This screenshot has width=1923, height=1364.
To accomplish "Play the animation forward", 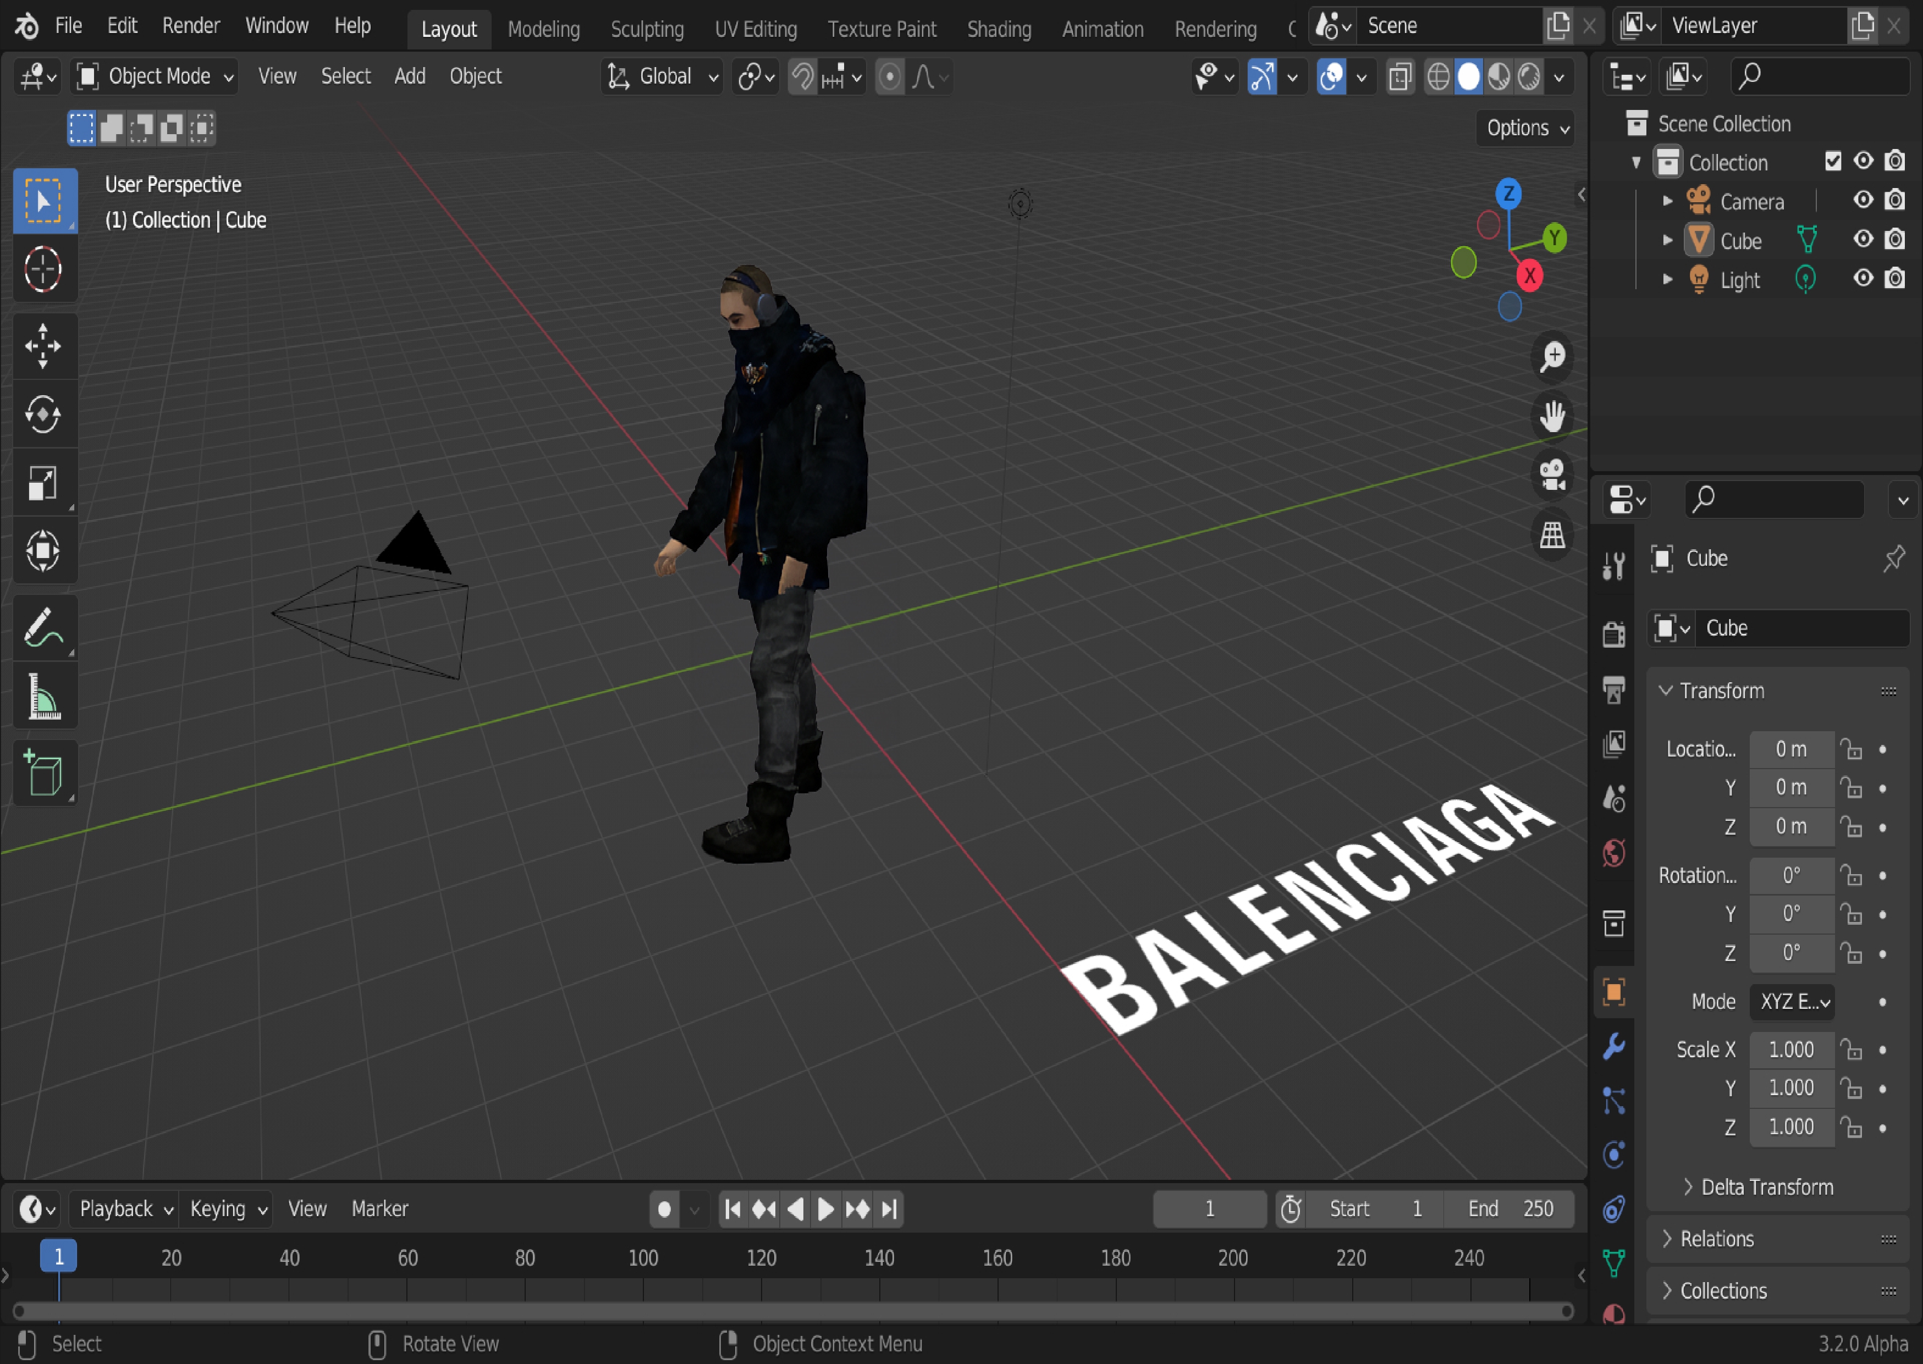I will point(826,1210).
